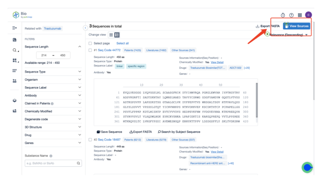Click the Select all link
Viewport: 320px width, 180px height.
pos(122,43)
